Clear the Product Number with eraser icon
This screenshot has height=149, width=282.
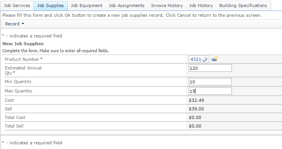point(205,59)
